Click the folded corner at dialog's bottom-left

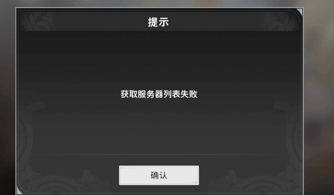point(19,191)
